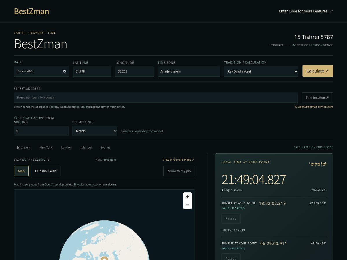Click AZ 90.466° value
347x260 pixels.
[319, 244]
